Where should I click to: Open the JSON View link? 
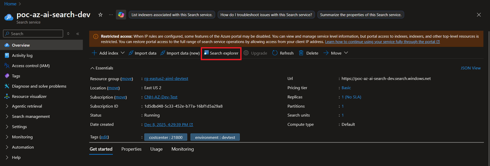(471, 68)
